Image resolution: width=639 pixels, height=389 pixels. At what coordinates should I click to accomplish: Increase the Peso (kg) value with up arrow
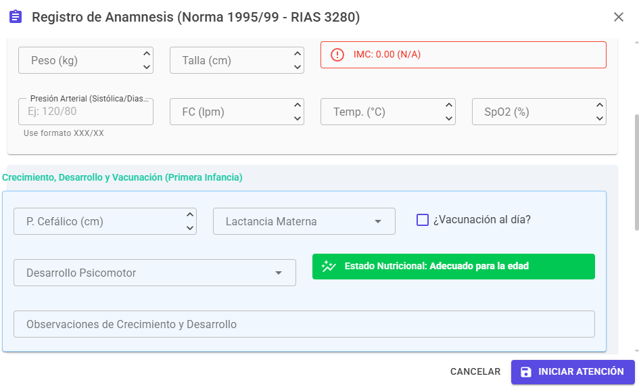[x=147, y=53]
